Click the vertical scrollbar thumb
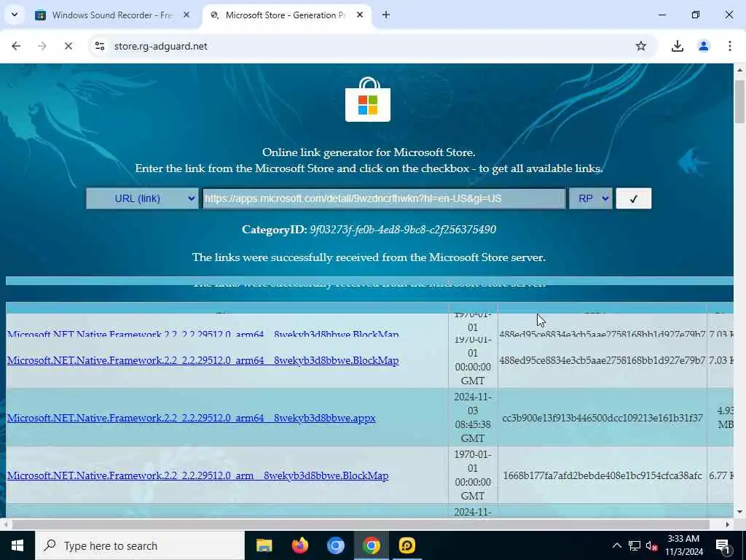This screenshot has height=560, width=746. click(x=740, y=102)
